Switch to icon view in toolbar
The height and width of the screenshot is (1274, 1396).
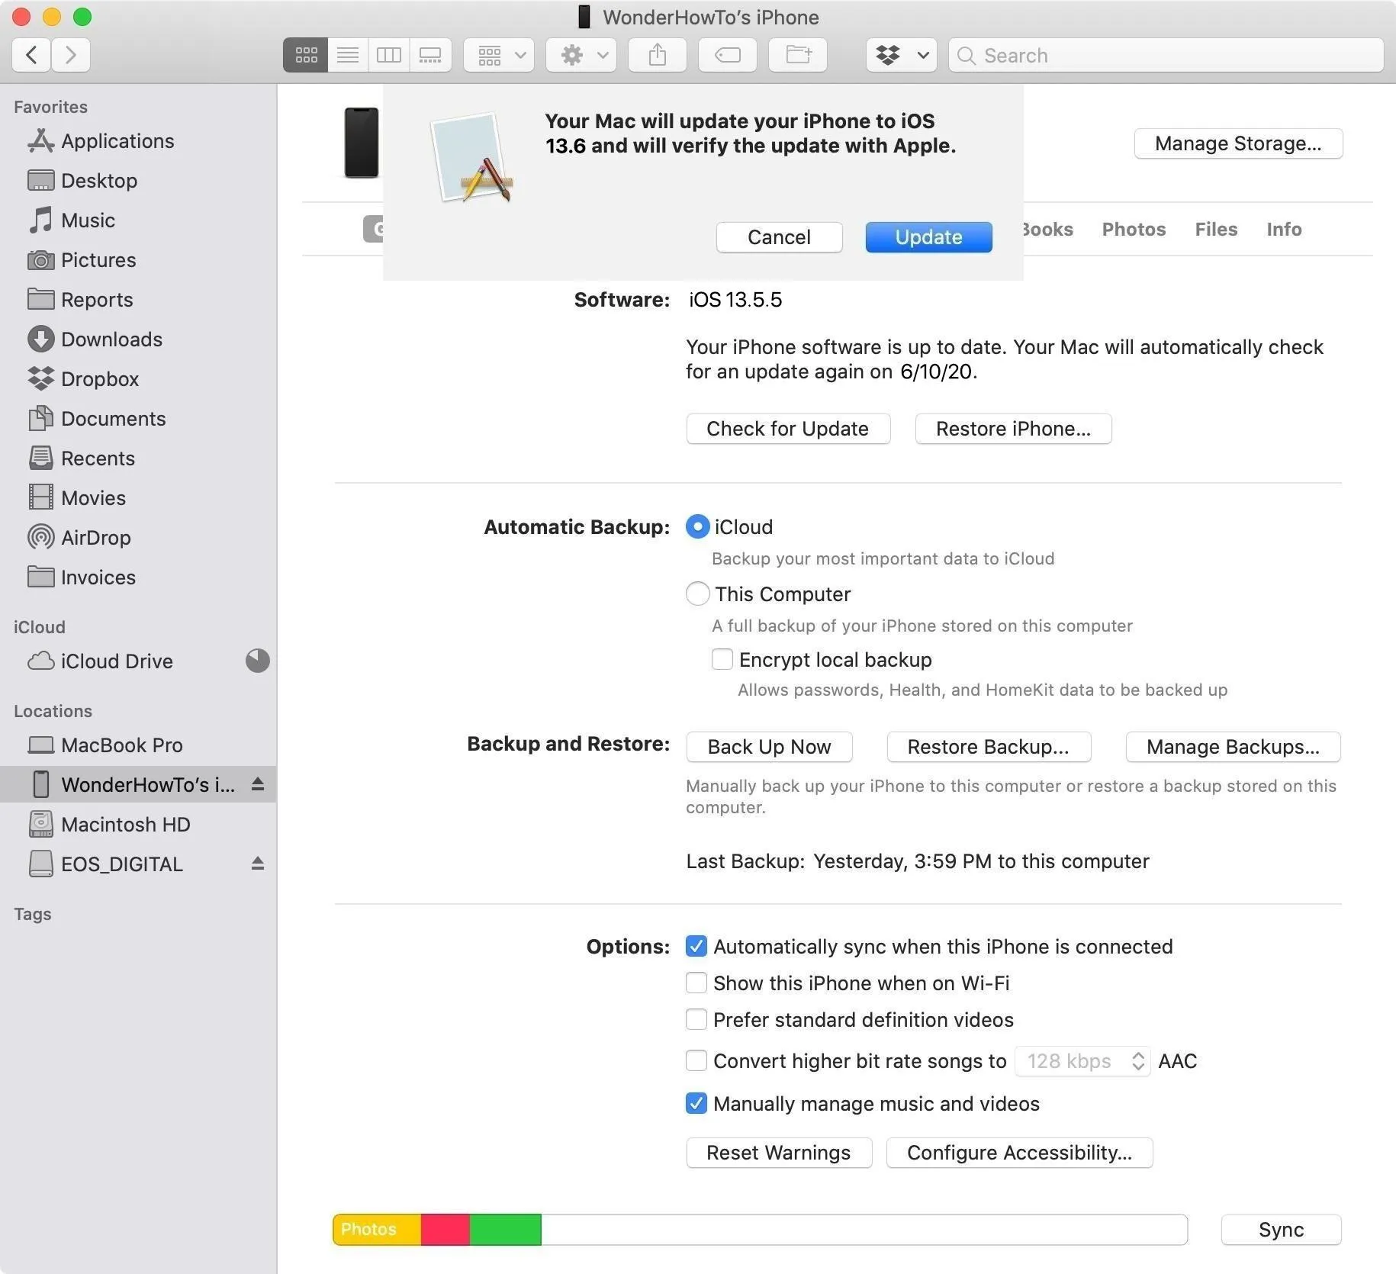tap(306, 55)
